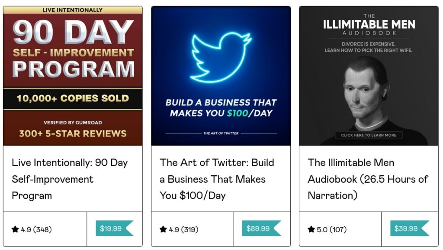This screenshot has width=443, height=250.
Task: Click the star icon beside 4.9 (319)
Action: tap(163, 229)
